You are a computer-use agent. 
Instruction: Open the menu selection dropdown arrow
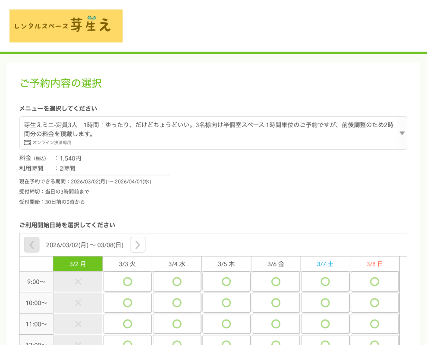click(x=402, y=133)
